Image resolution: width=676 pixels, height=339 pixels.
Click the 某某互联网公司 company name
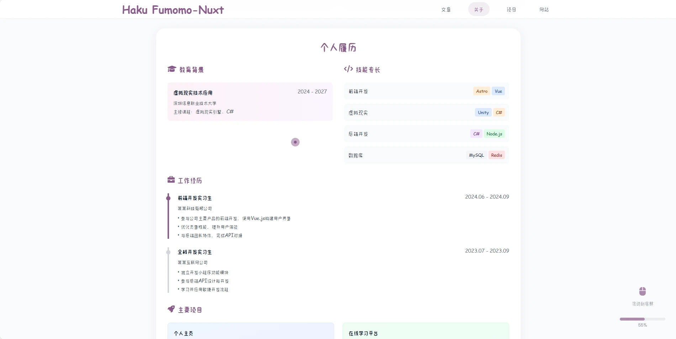pyautogui.click(x=193, y=262)
